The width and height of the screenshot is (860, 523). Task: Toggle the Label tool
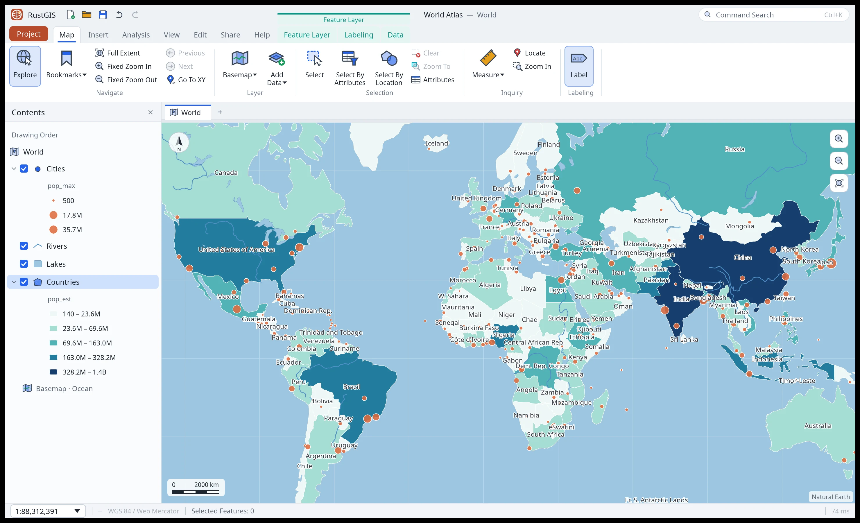pyautogui.click(x=579, y=66)
